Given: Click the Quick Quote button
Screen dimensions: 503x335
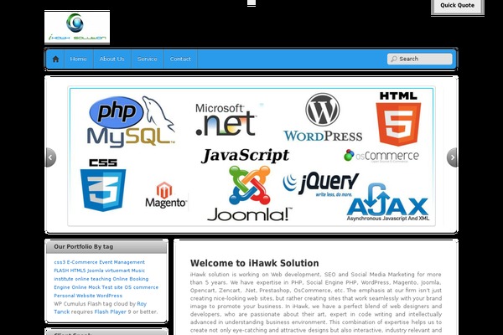Looking at the screenshot, I should point(458,6).
